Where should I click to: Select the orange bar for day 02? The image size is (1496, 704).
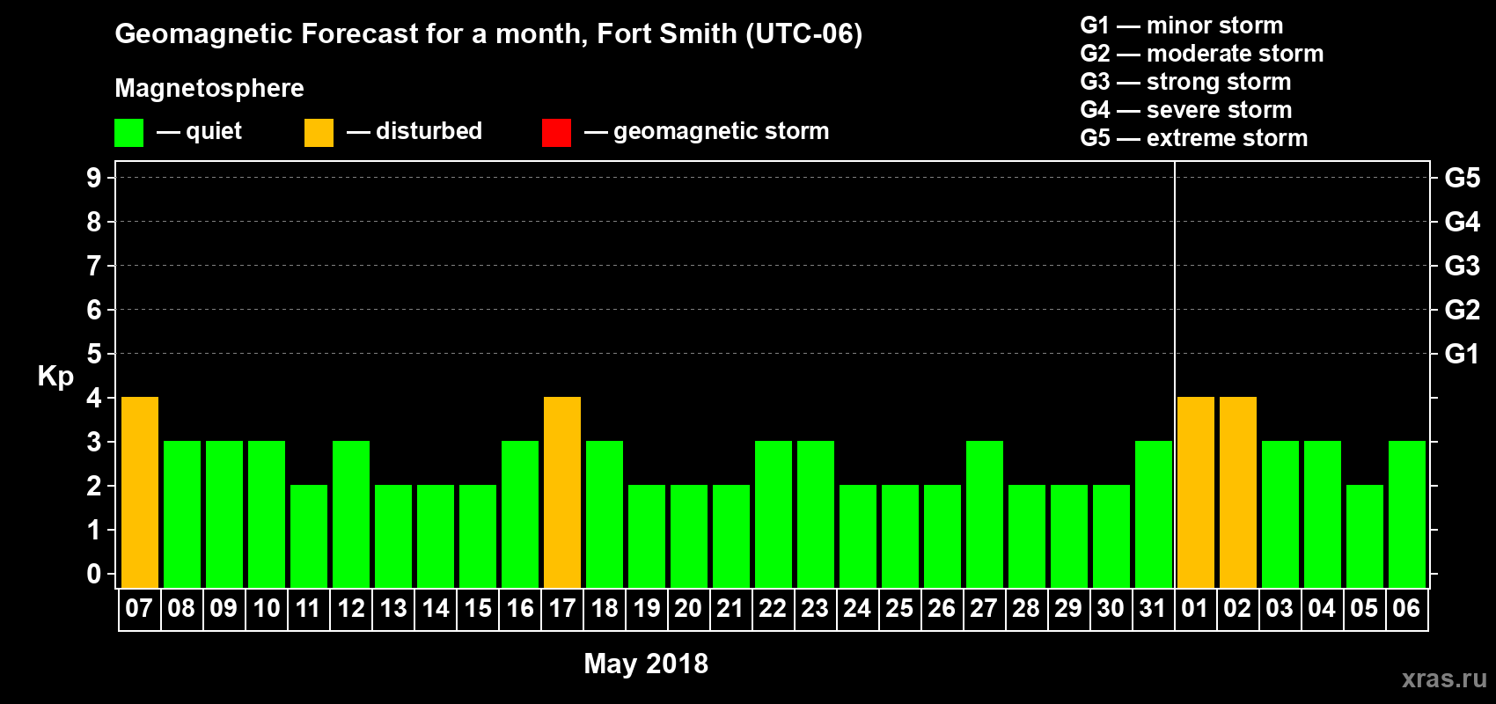coord(1238,493)
